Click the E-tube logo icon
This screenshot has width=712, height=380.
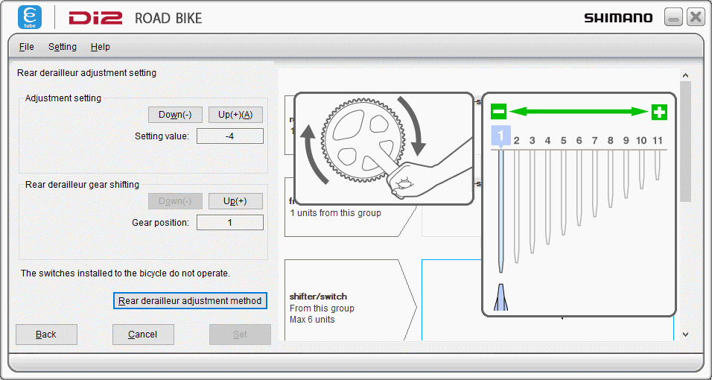click(x=30, y=17)
